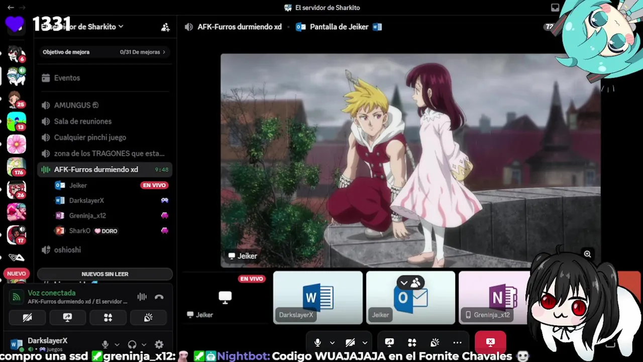This screenshot has height=362, width=643.
Task: Stop watching with the red close-stream button
Action: (490, 342)
